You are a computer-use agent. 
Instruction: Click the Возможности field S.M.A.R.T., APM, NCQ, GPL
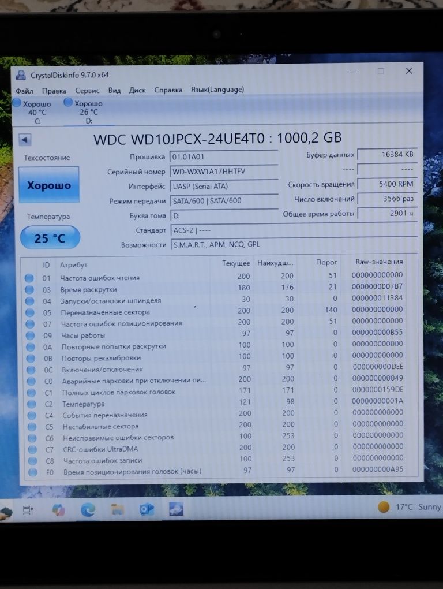pos(294,244)
